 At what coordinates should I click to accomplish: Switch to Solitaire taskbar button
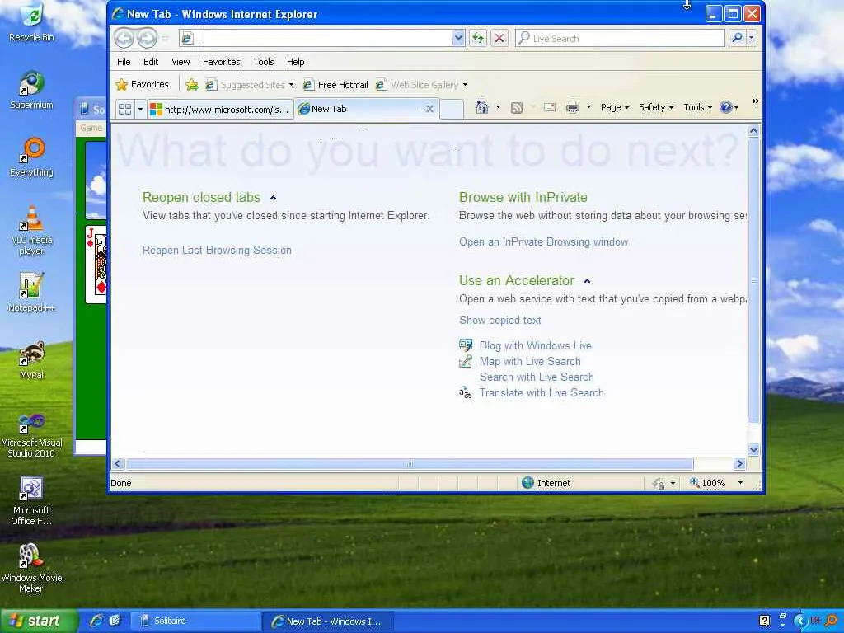click(195, 621)
